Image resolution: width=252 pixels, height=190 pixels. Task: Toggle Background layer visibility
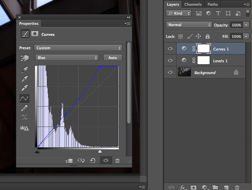tap(170, 72)
